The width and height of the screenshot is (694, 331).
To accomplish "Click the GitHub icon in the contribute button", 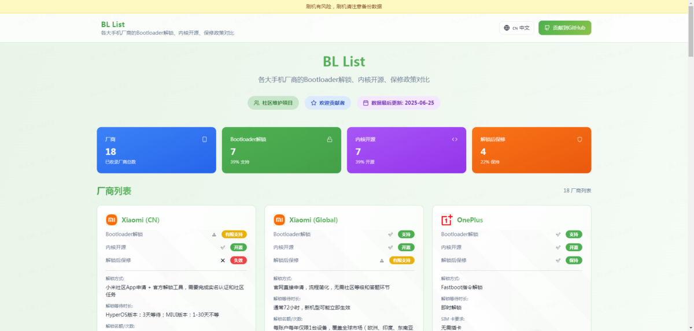I will pos(547,28).
